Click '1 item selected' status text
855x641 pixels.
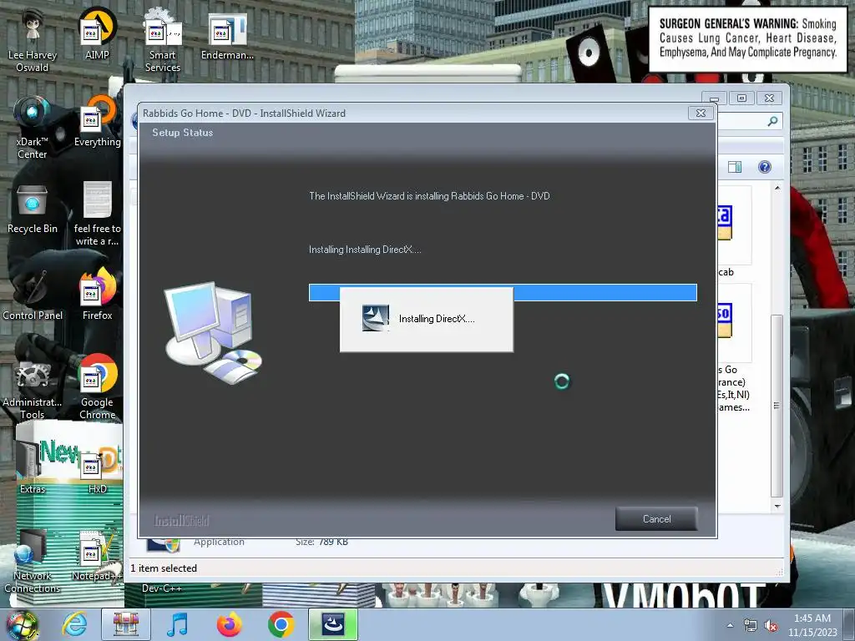click(164, 568)
